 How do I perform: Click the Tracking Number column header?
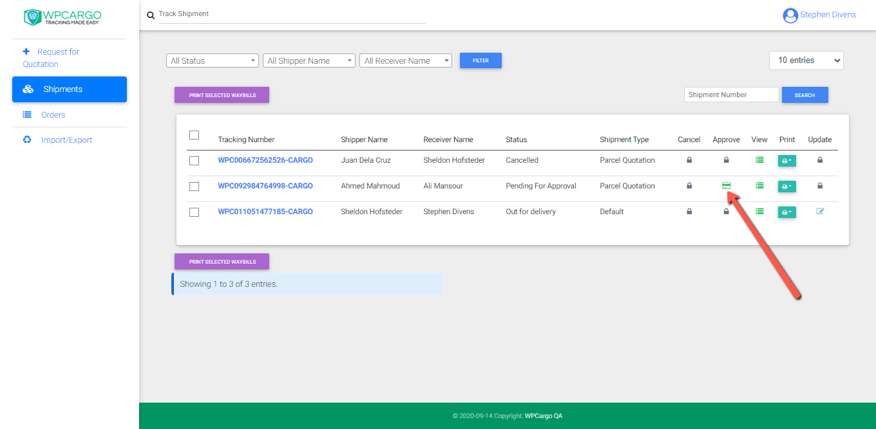pyautogui.click(x=246, y=140)
